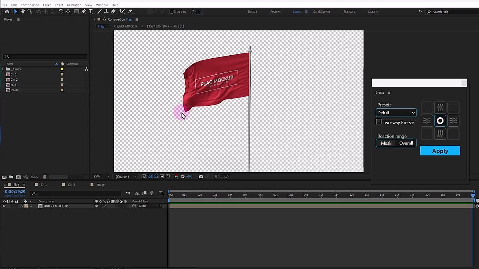Select the Rotation tool
The height and width of the screenshot is (269, 479).
[61, 12]
